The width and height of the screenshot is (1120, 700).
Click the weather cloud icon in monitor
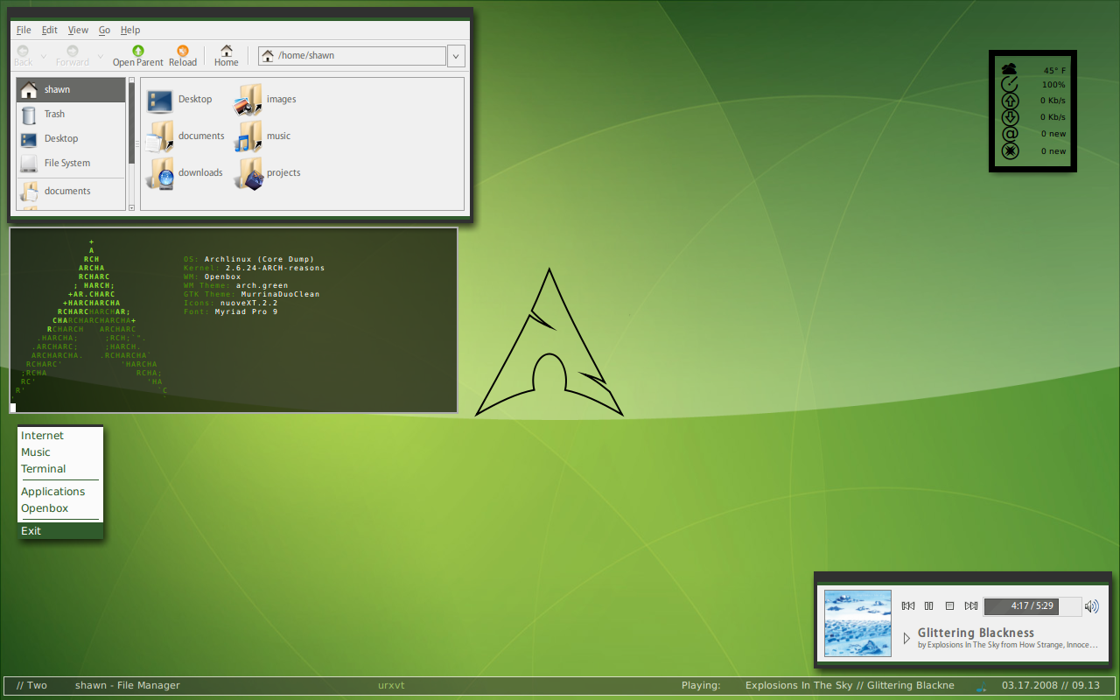1010,69
